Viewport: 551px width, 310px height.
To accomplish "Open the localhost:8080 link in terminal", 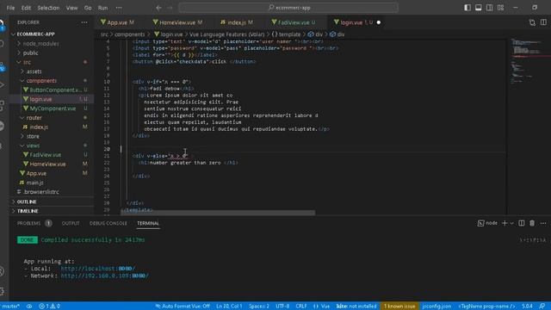I will [97, 269].
